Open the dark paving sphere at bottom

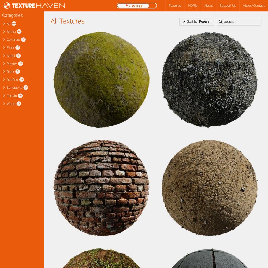click(210, 258)
